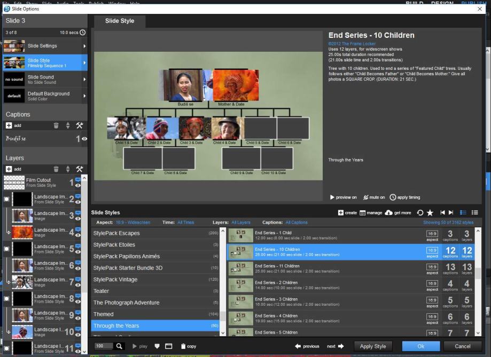The width and height of the screenshot is (491, 357).
Task: Toggle mute on in preview controls
Action: pos(374,197)
